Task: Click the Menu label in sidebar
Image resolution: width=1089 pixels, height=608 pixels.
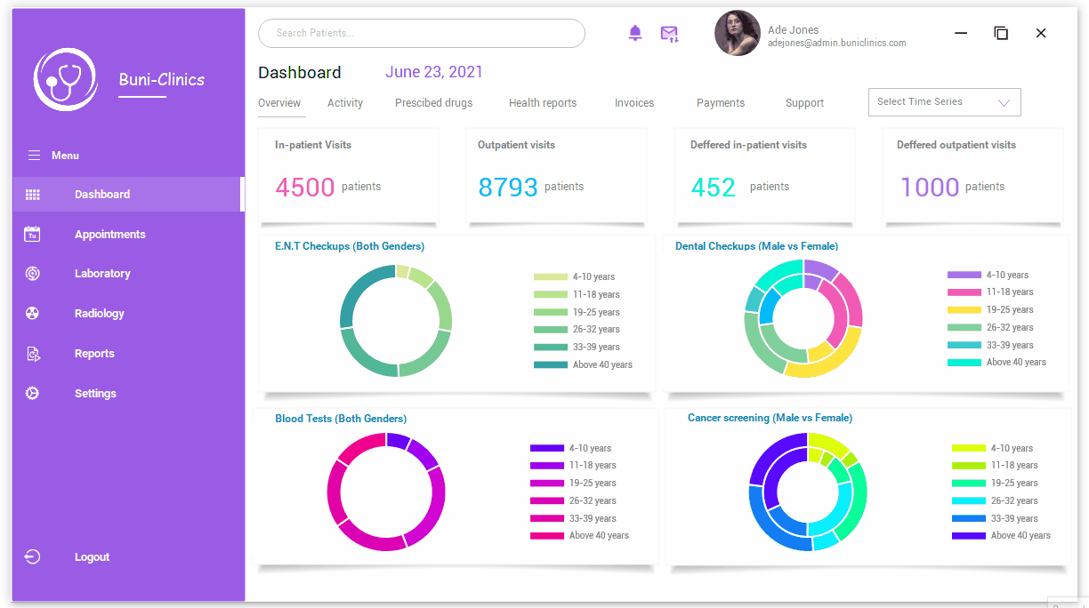Action: coord(65,156)
